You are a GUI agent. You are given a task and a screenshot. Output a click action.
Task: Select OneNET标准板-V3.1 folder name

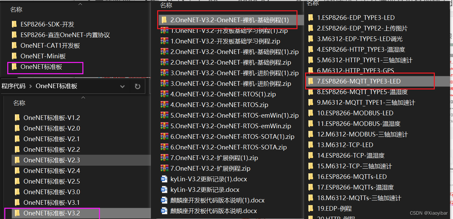(x=52, y=202)
